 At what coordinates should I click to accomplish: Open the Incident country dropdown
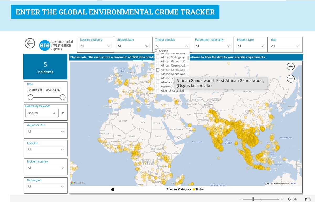point(46,168)
